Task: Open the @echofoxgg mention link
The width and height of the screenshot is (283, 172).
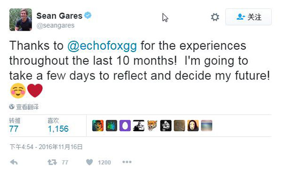Action: (102, 46)
